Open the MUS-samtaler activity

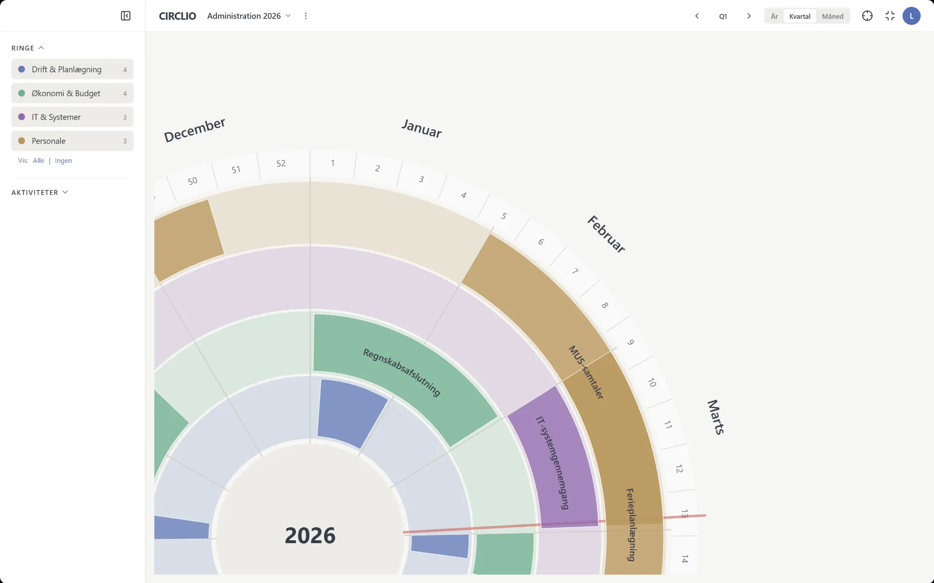[x=586, y=372]
